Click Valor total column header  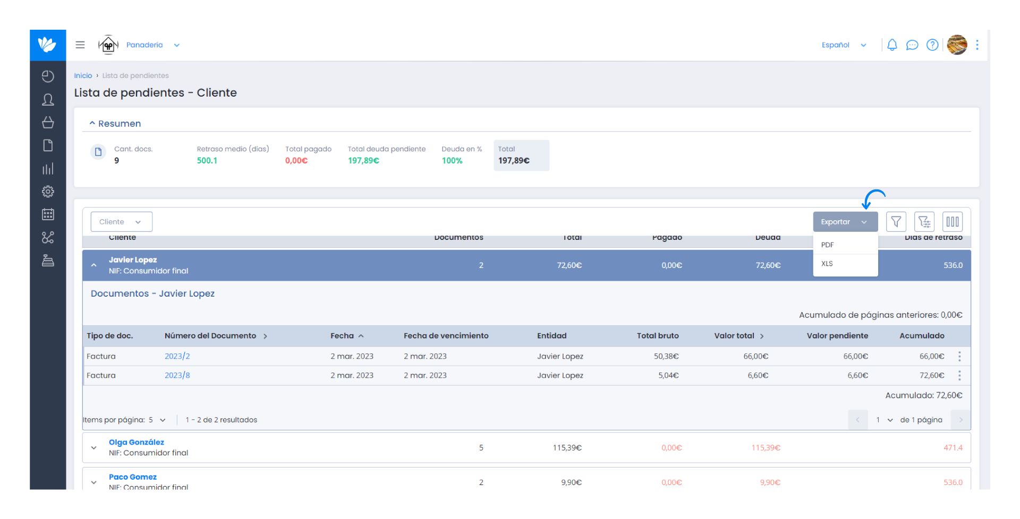tap(739, 336)
